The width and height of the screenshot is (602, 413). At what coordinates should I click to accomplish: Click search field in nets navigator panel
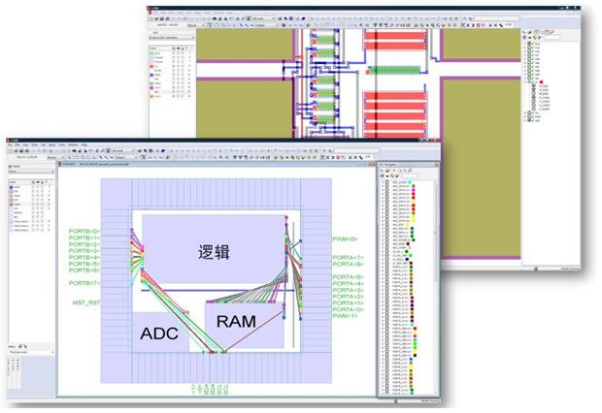[x=410, y=176]
